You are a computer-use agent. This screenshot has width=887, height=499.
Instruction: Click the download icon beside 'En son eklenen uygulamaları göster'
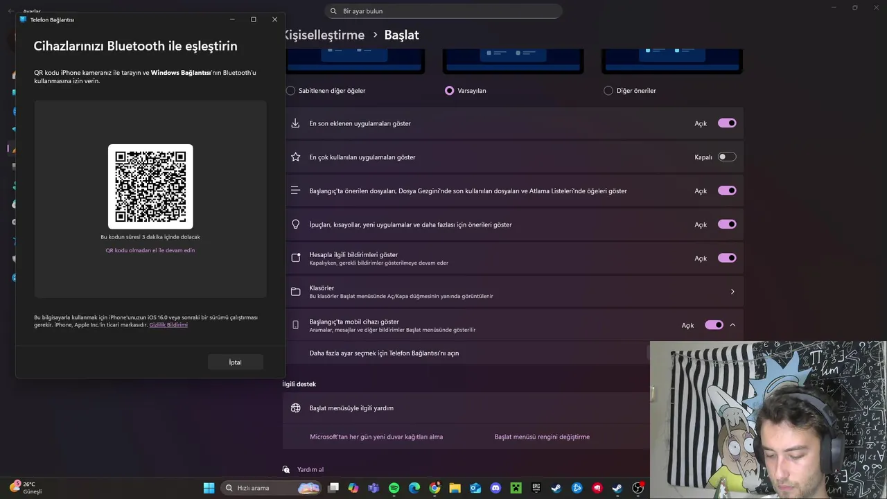click(295, 123)
